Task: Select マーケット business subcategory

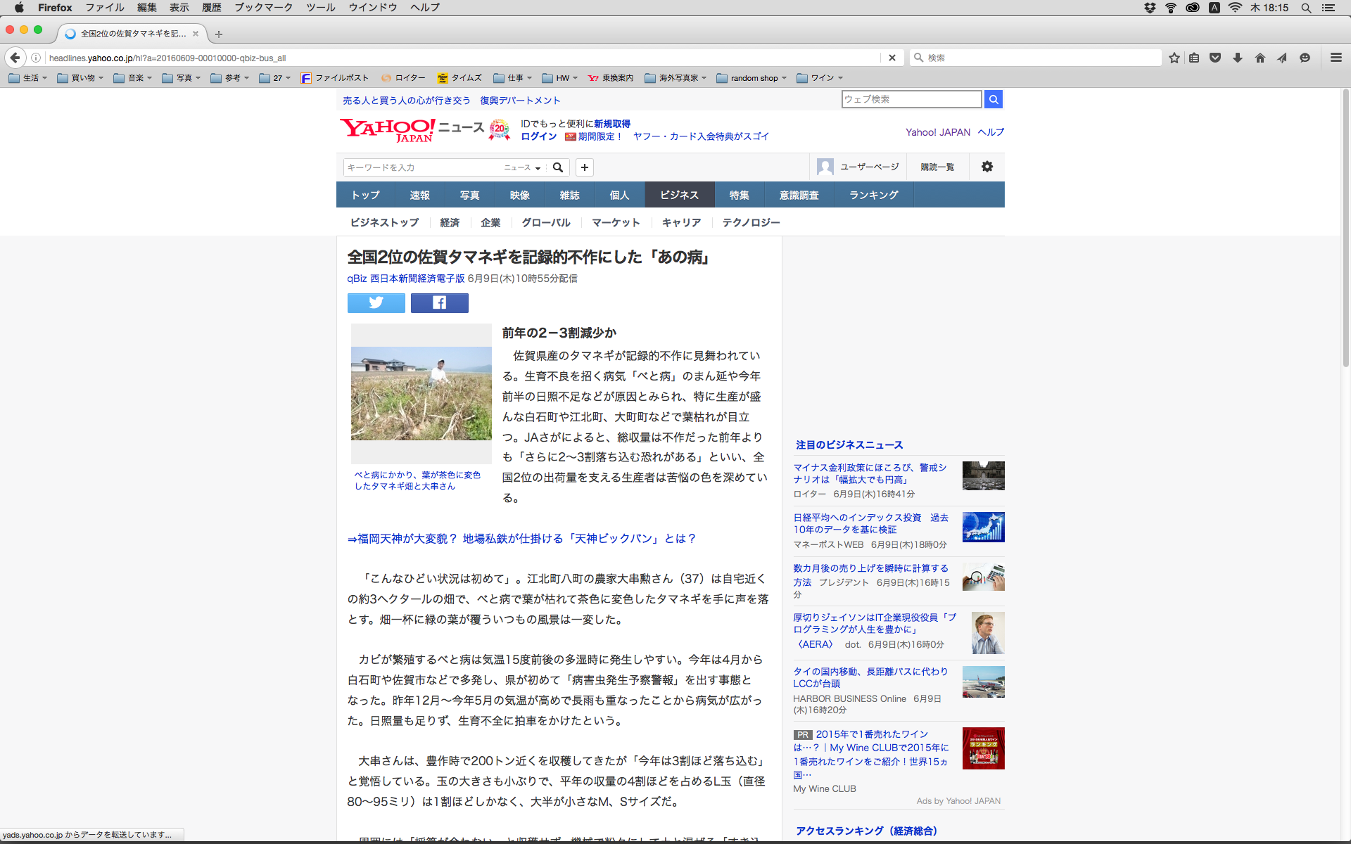Action: (616, 222)
